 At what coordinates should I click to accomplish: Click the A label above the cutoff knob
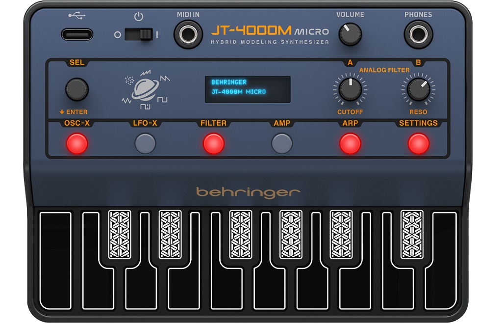click(350, 62)
